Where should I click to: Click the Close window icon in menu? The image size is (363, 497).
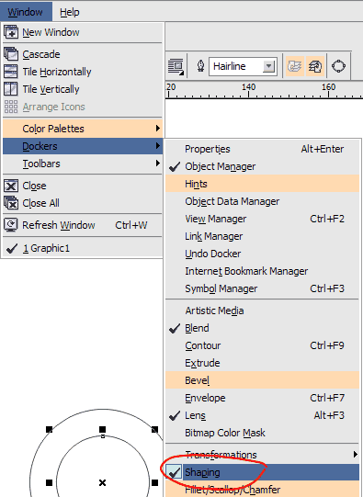(x=11, y=186)
